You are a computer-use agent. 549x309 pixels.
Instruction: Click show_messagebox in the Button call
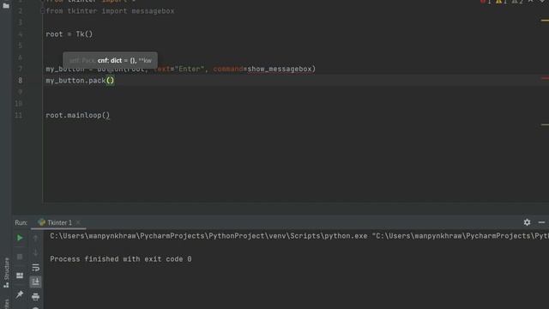point(280,69)
